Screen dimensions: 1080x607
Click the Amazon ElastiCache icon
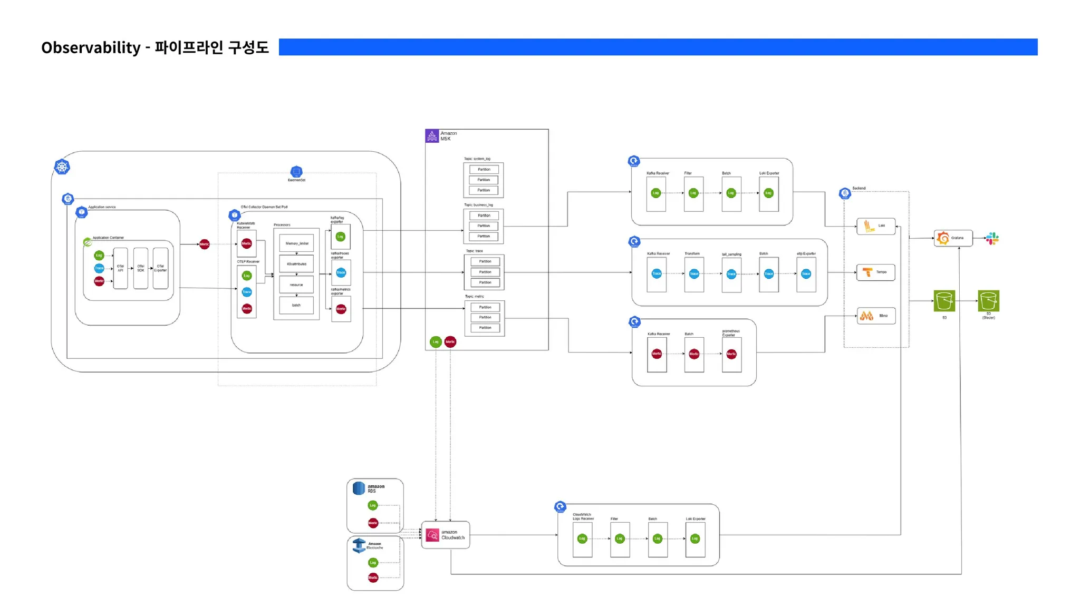tap(359, 545)
